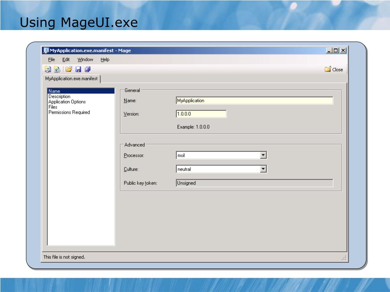The image size is (390, 292).
Task: Open the Help menu
Action: (105, 60)
